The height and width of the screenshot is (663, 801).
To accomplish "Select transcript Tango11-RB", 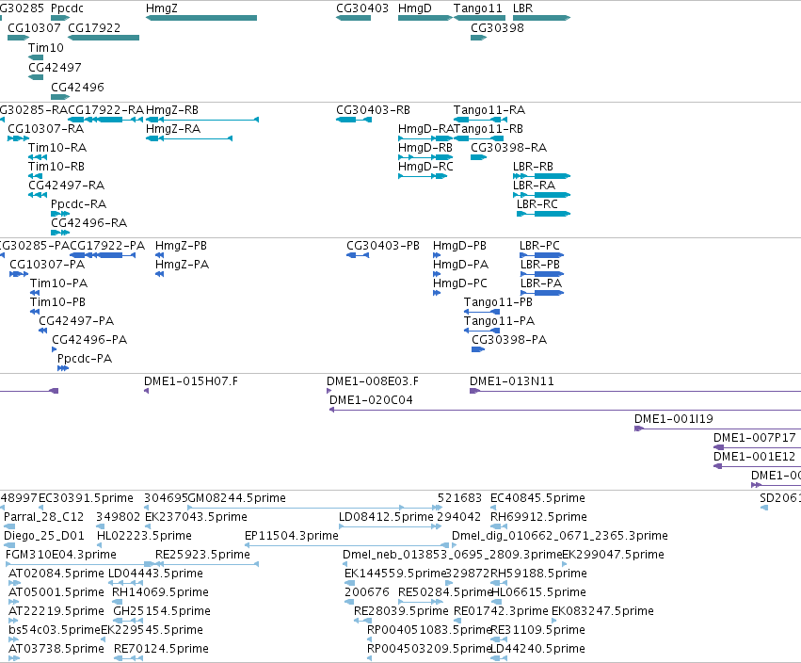I will click(478, 138).
